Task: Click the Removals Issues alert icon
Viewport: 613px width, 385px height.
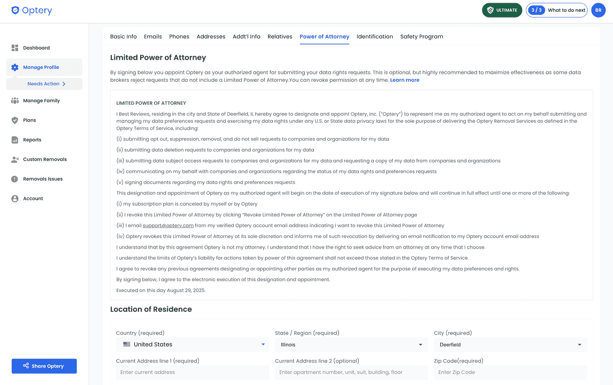Action: point(15,179)
